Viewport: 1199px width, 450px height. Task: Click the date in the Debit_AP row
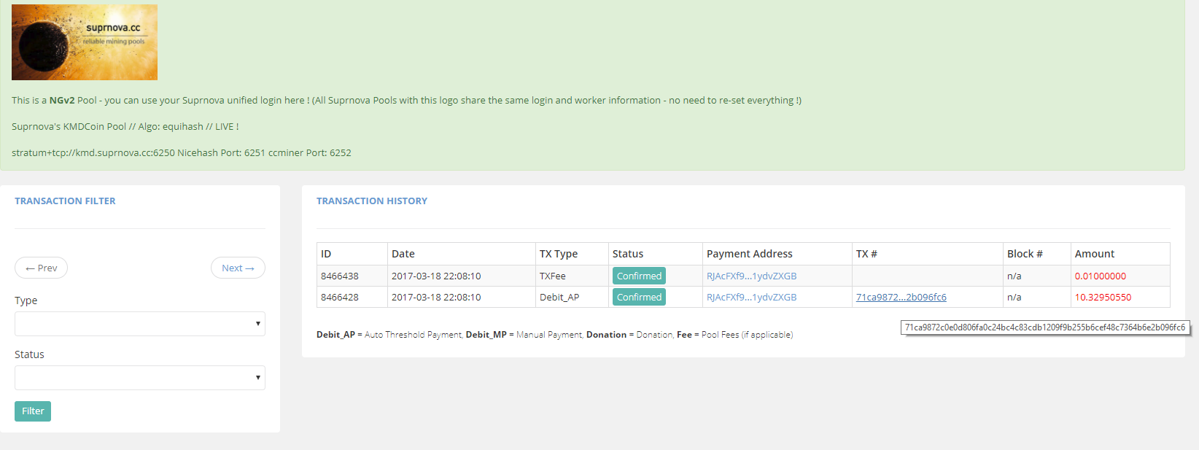pos(436,298)
